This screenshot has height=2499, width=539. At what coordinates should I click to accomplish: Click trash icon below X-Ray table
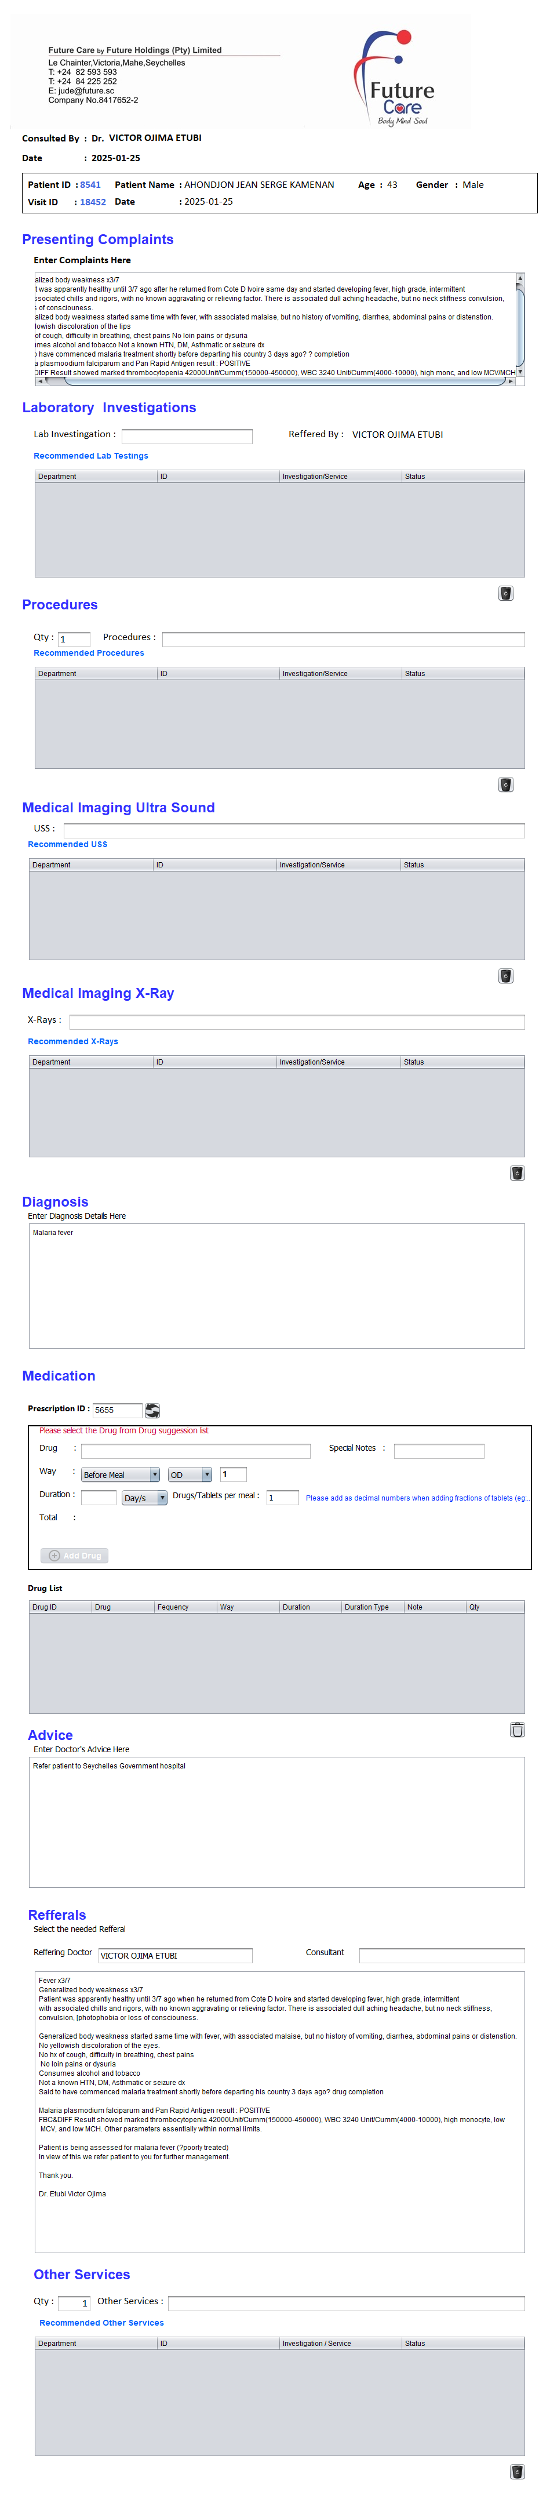517,1172
